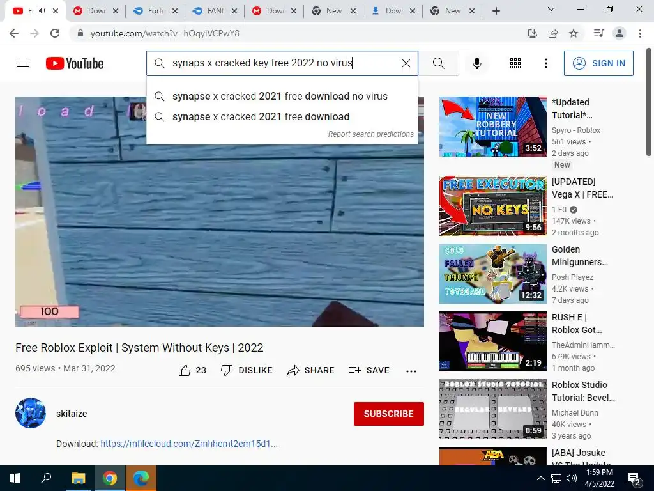Open a new browser tab
Screen dimensions: 654x491
(496, 12)
